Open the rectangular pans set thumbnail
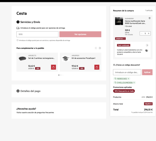156x141 pixels. (22, 59)
